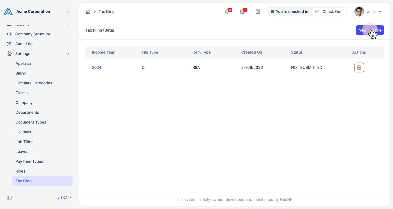Click the Company Structure hierarchy icon
This screenshot has height=209, width=393.
9,34
